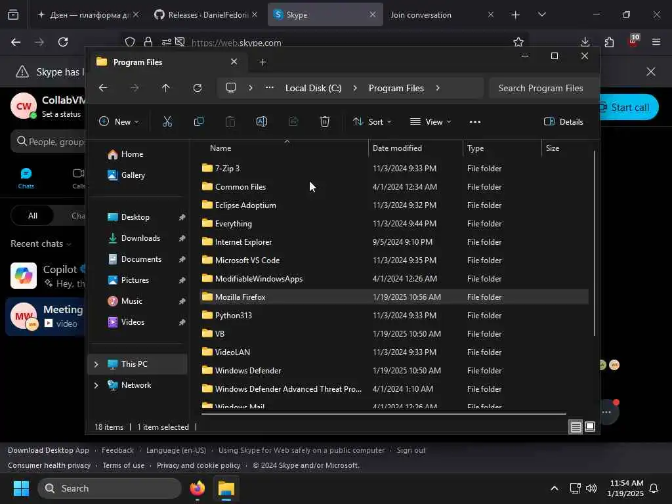Open the View dropdown menu
This screenshot has width=672, height=504.
[430, 121]
